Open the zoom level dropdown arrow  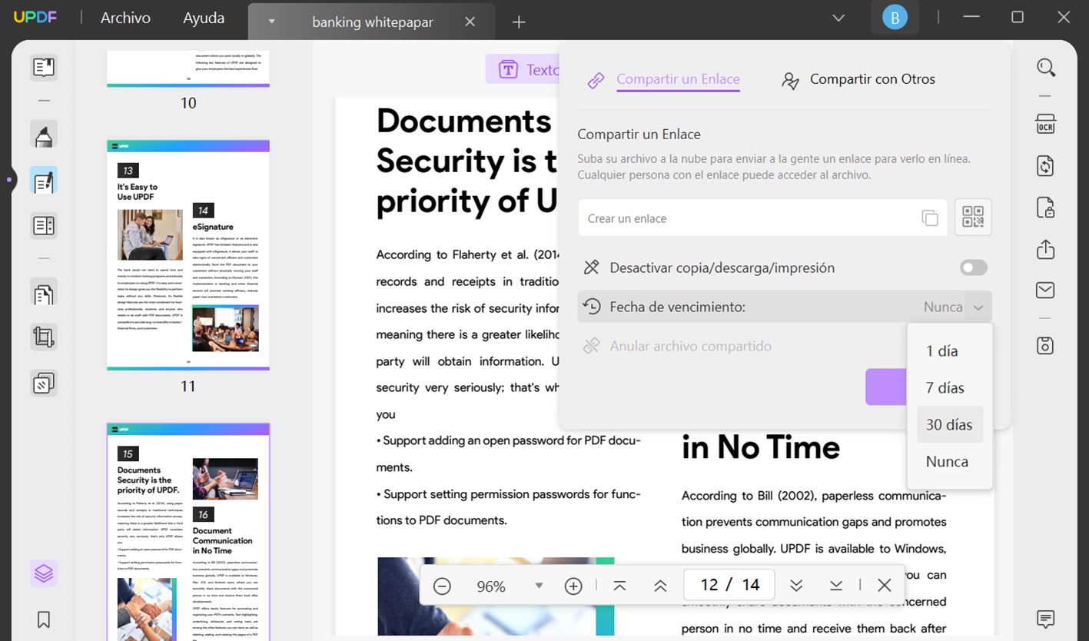539,586
